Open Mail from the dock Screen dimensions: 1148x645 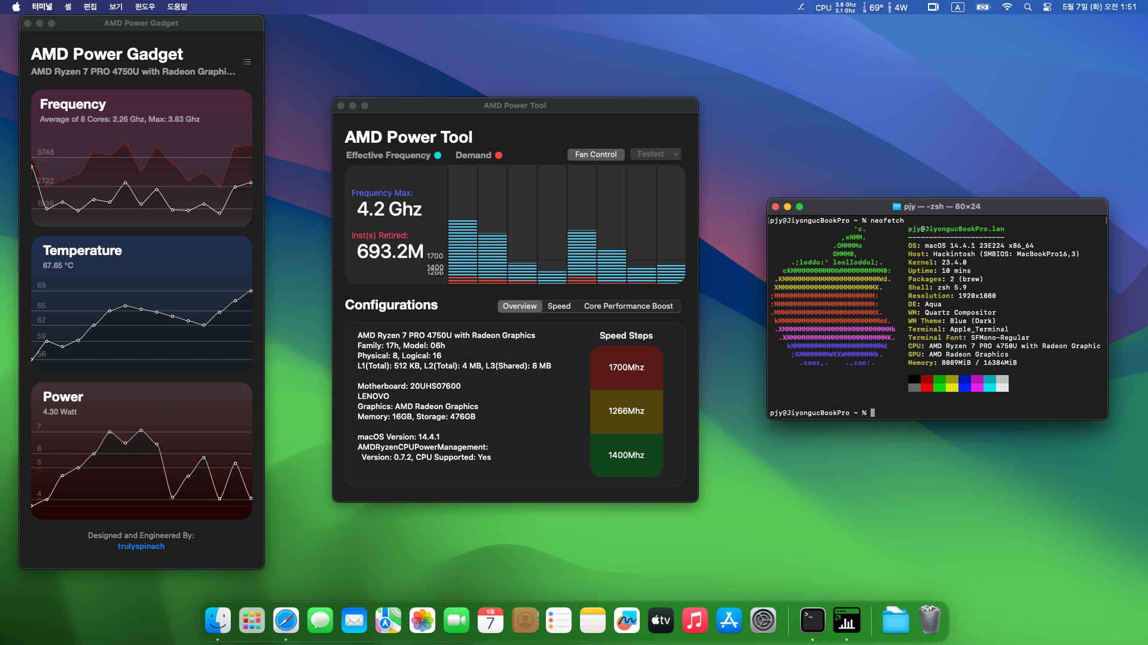pyautogui.click(x=354, y=621)
